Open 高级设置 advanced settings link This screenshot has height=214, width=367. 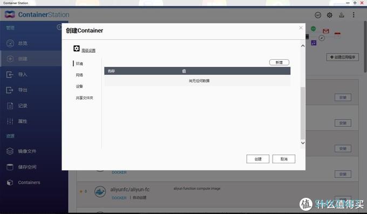coord(89,50)
